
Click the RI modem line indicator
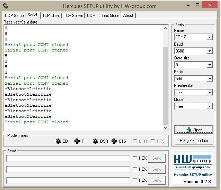pos(77,141)
